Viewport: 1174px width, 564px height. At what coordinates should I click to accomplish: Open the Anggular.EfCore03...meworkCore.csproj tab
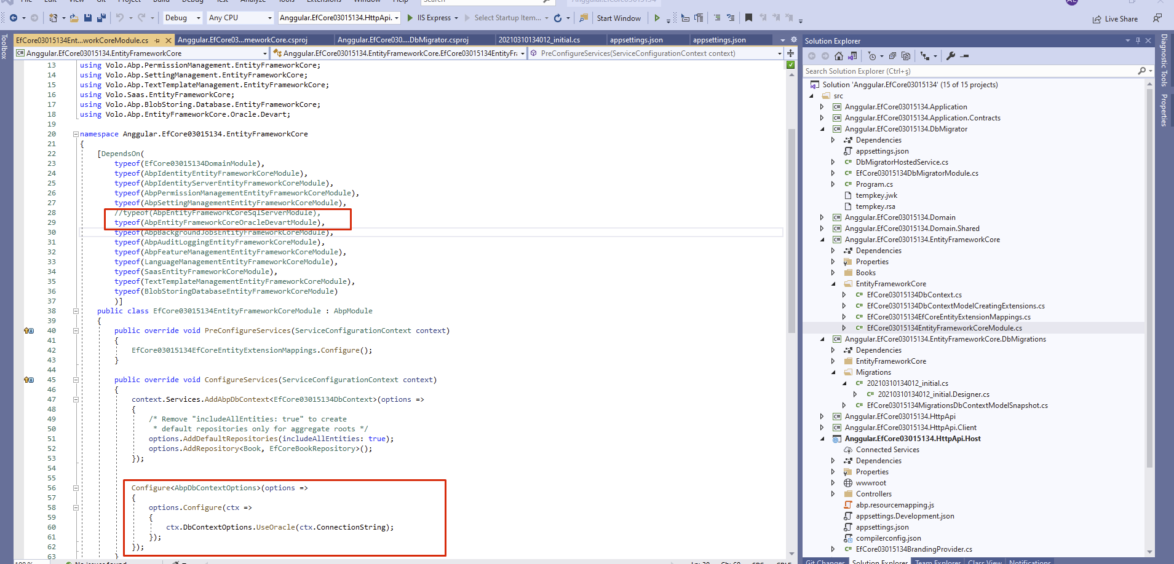click(242, 40)
